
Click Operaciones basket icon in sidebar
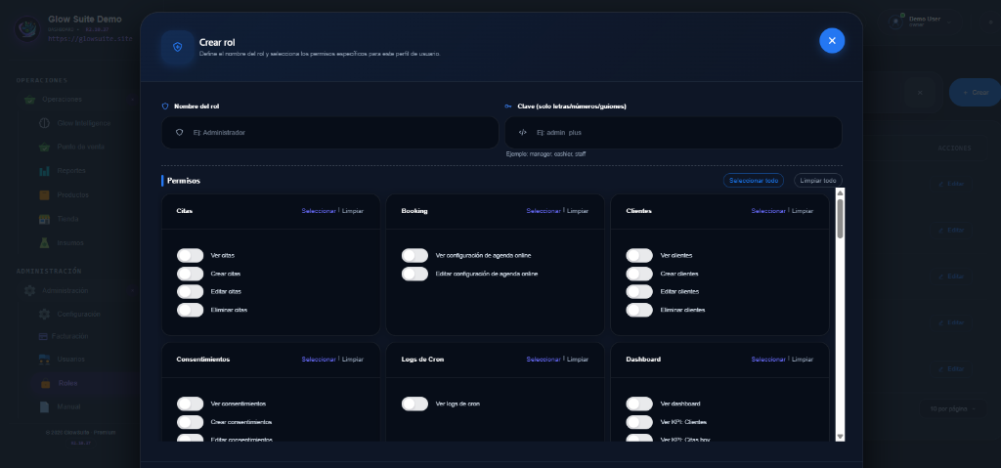click(x=29, y=100)
